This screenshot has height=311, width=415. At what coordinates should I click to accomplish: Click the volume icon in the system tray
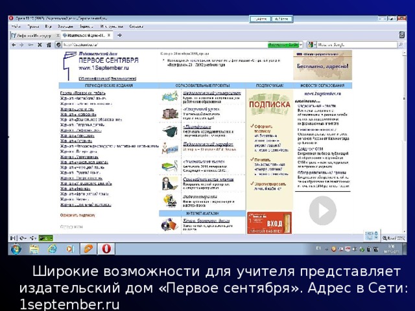[x=355, y=249]
